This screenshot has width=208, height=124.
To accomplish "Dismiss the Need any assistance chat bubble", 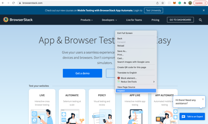I will [x=203, y=99].
